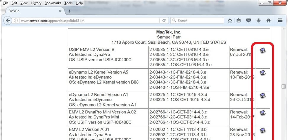
Task: Select renewal date '14-Feb-2017'
Action: point(242,117)
